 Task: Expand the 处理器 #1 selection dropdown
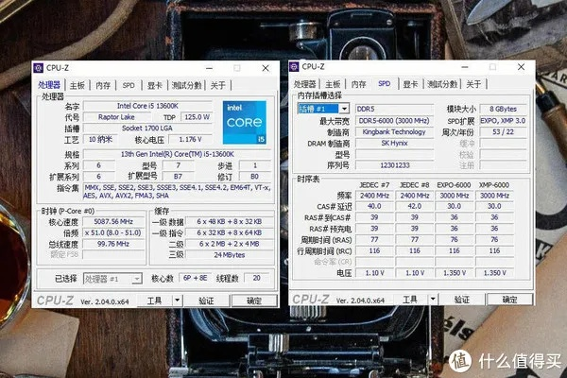(137, 279)
